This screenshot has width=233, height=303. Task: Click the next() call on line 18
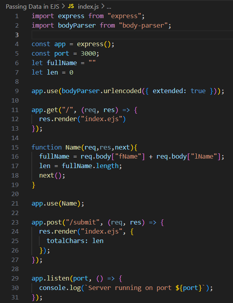[50, 176]
